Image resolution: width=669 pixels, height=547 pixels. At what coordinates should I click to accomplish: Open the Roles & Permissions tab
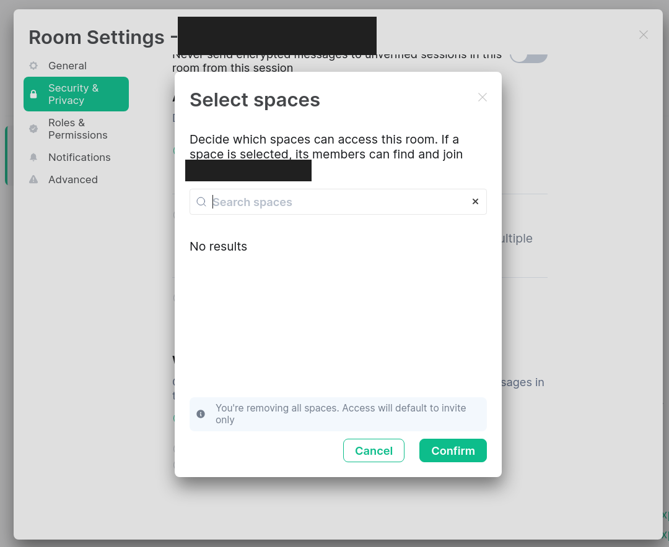[x=76, y=129]
